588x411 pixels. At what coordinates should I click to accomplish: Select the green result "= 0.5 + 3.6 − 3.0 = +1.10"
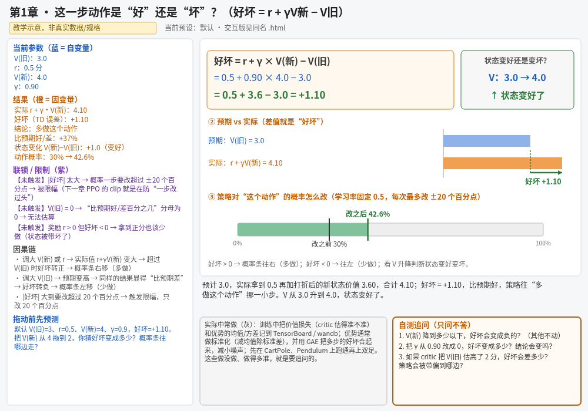pyautogui.click(x=270, y=95)
